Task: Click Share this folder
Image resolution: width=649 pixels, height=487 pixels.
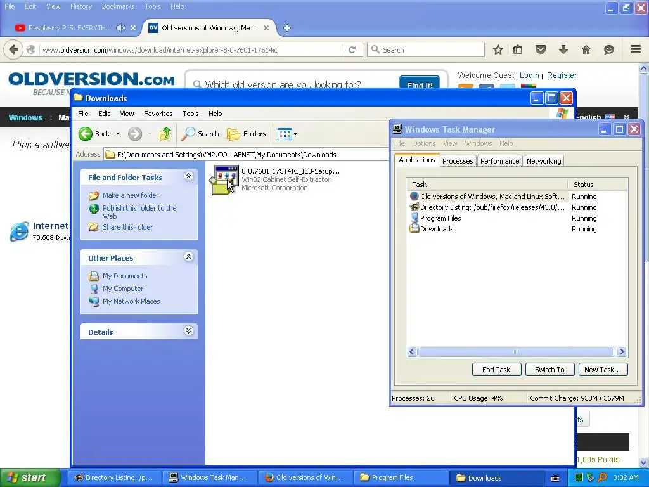Action: 127,227
